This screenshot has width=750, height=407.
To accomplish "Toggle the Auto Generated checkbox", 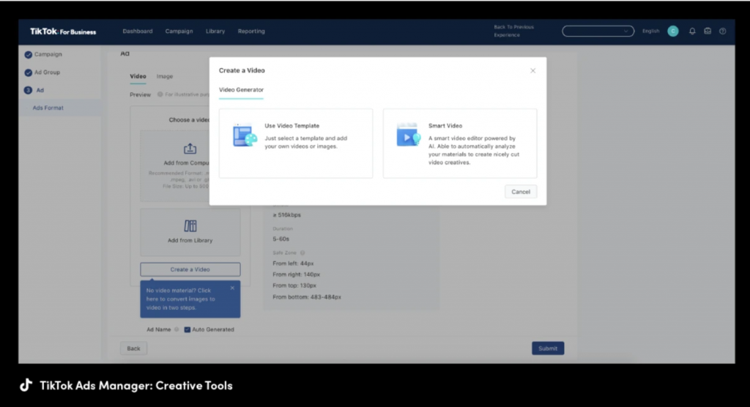I will 187,329.
